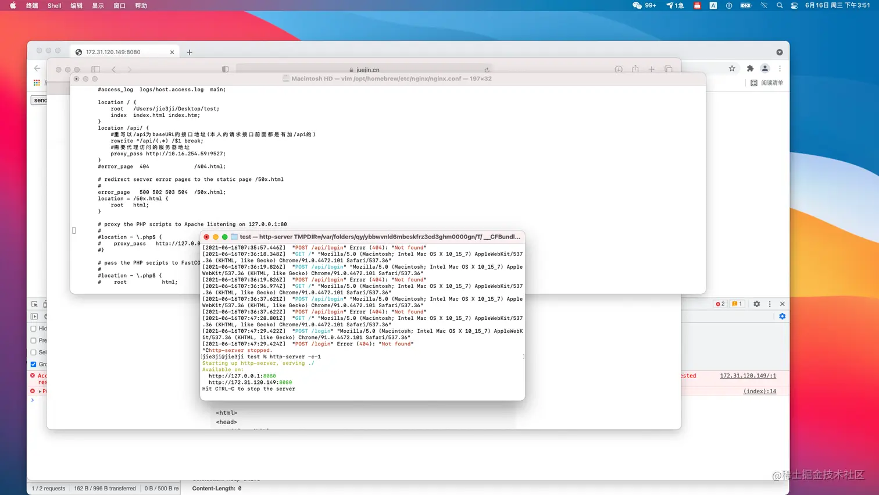This screenshot has height=495, width=879.
Task: Open the 帮助 menu
Action: [141, 5]
